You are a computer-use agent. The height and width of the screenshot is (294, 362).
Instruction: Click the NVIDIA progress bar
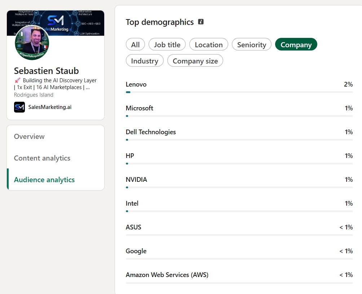click(x=239, y=187)
